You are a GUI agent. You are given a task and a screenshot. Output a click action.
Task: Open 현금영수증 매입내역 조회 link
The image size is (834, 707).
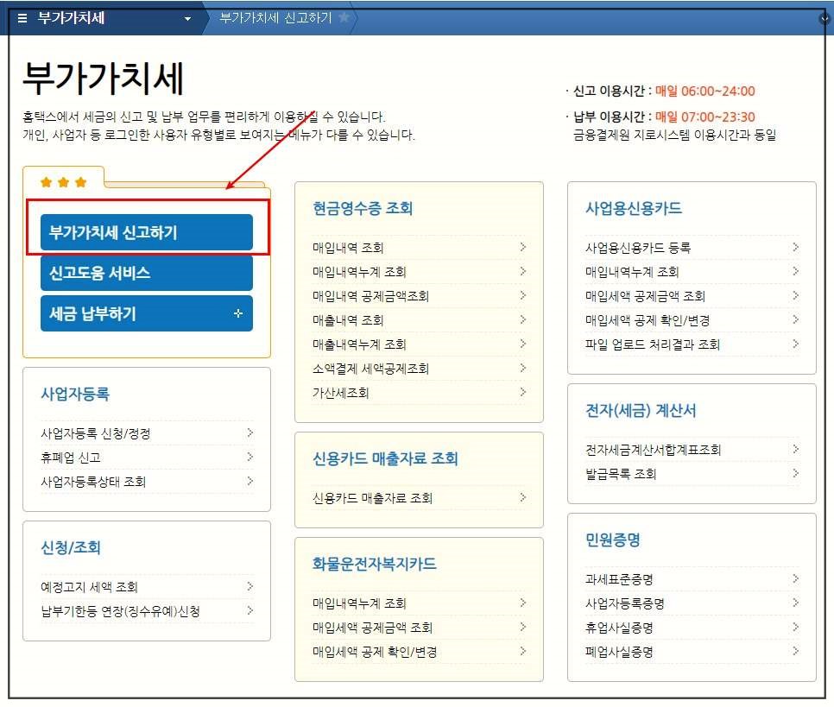coord(348,248)
